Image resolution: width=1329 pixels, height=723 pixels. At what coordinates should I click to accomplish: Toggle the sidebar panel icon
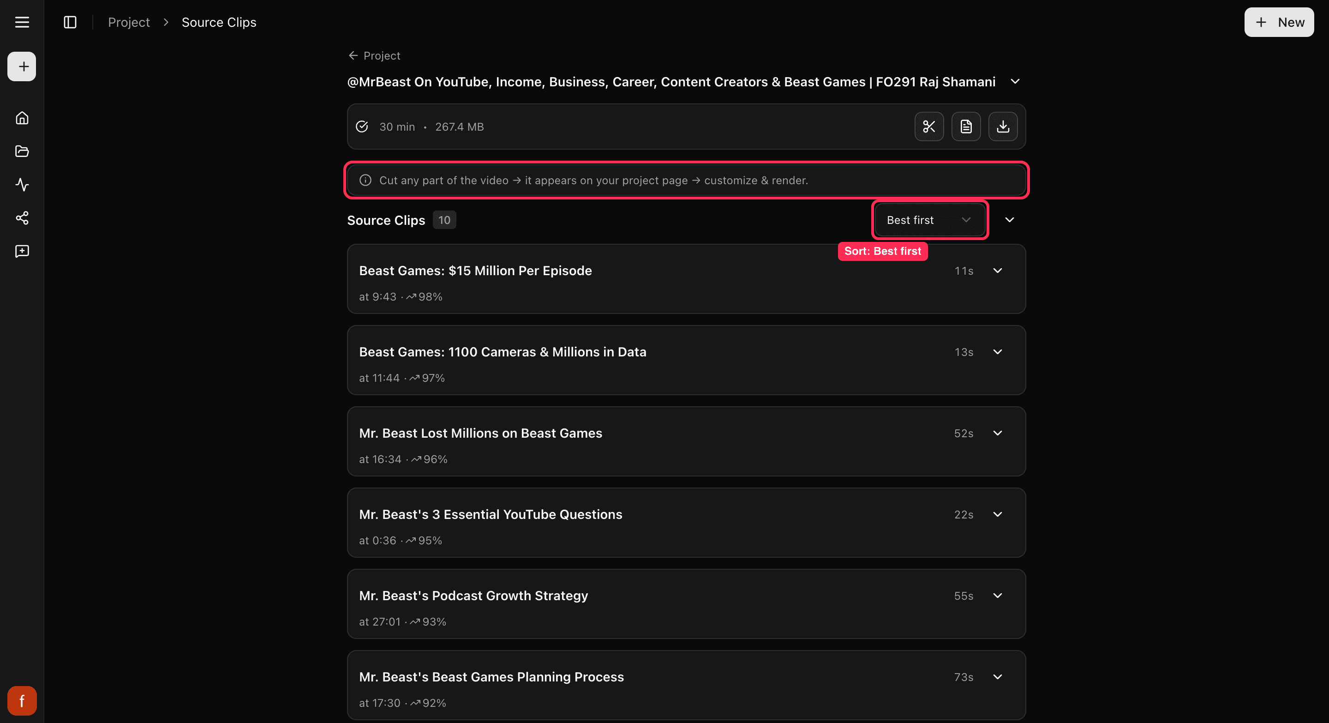tap(70, 22)
